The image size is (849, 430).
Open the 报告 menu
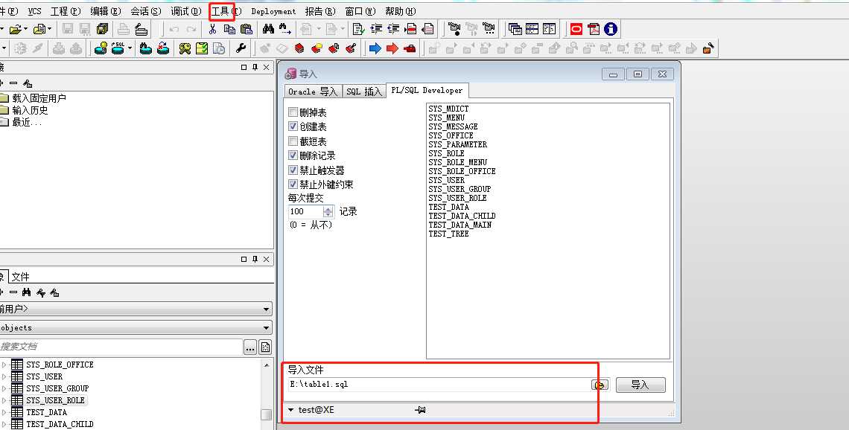click(320, 11)
